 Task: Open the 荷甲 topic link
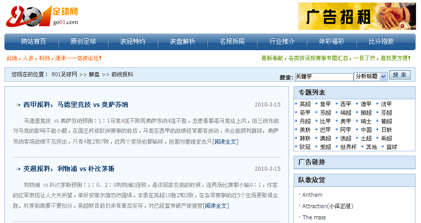305,113
